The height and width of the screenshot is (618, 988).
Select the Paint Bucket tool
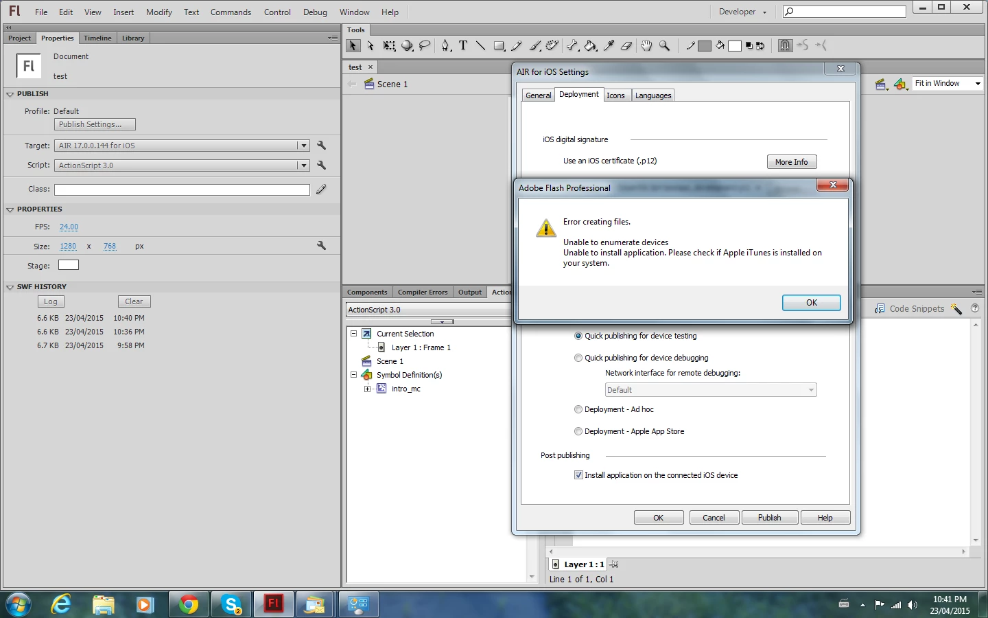click(x=590, y=46)
